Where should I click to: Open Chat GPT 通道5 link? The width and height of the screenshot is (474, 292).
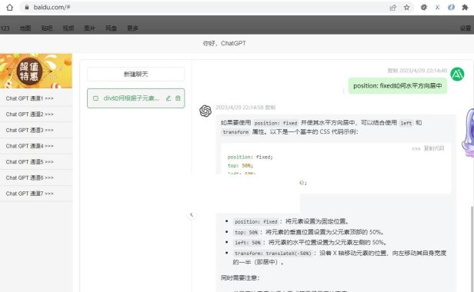tap(29, 162)
